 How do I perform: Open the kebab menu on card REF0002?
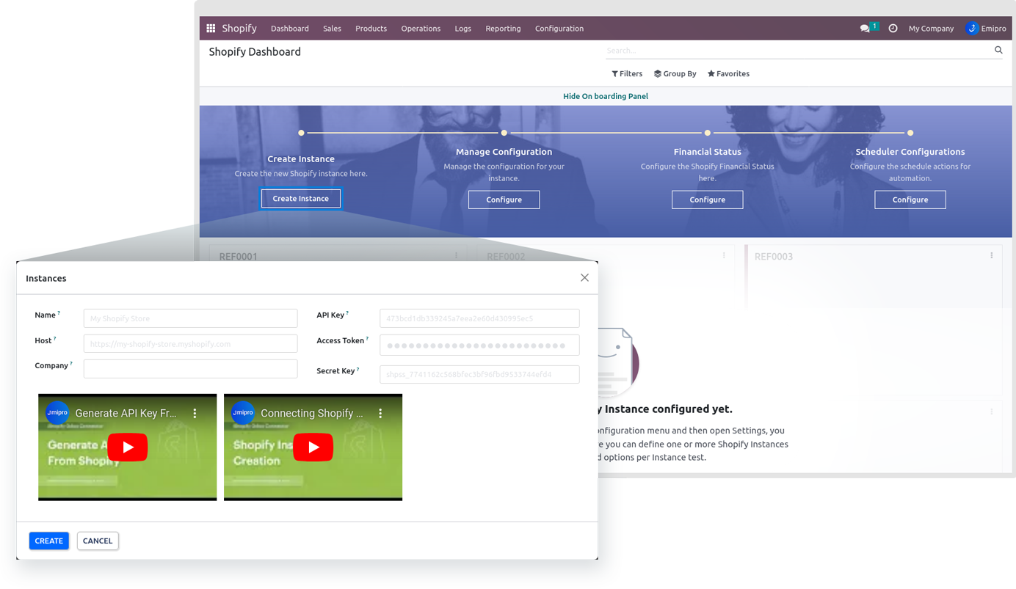tap(724, 255)
